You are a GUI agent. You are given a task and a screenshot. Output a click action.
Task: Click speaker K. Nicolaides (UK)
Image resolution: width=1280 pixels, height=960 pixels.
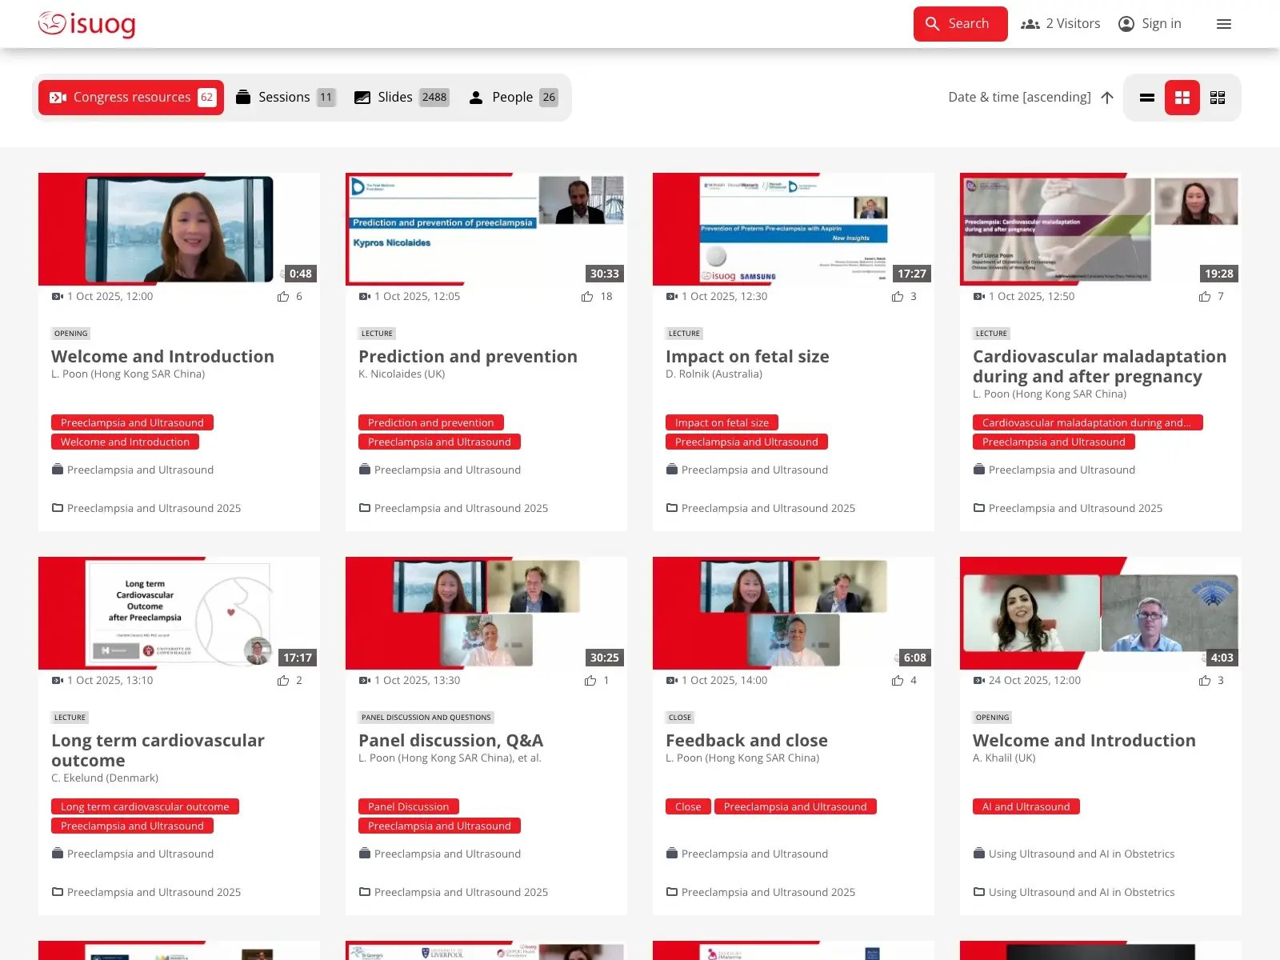(x=402, y=374)
